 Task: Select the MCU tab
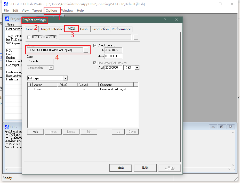pos(71,29)
